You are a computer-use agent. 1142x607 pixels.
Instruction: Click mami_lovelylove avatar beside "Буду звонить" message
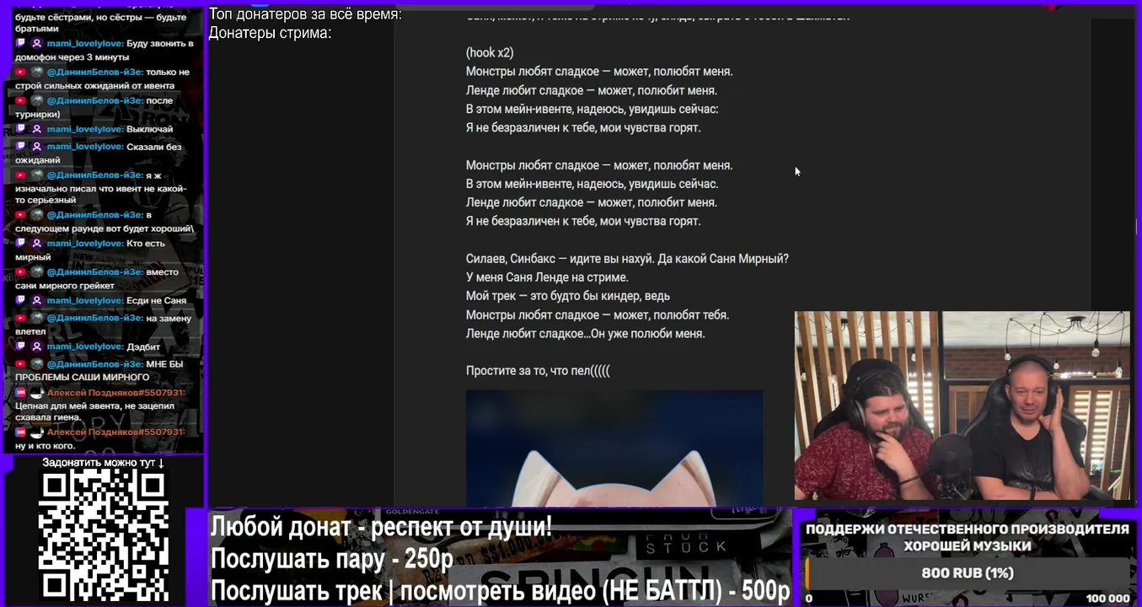click(x=37, y=43)
